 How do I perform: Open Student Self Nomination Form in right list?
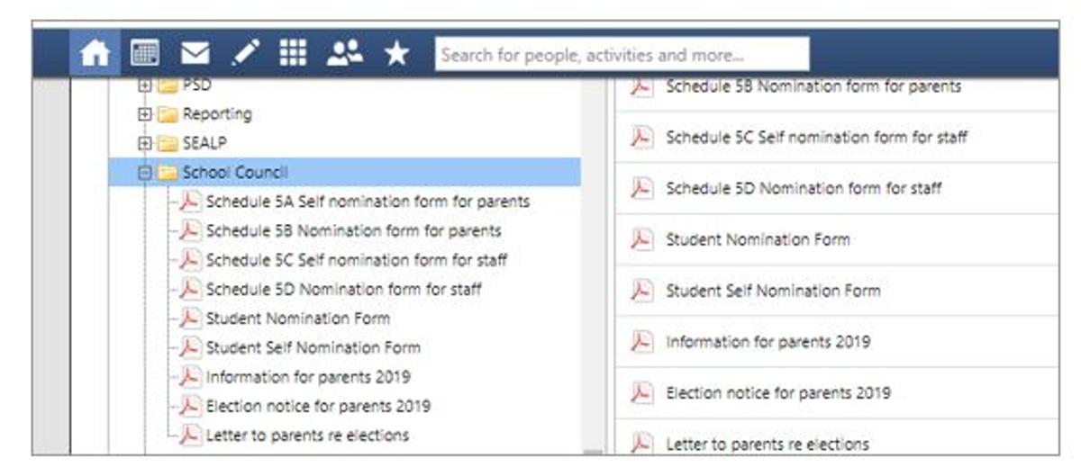click(772, 291)
